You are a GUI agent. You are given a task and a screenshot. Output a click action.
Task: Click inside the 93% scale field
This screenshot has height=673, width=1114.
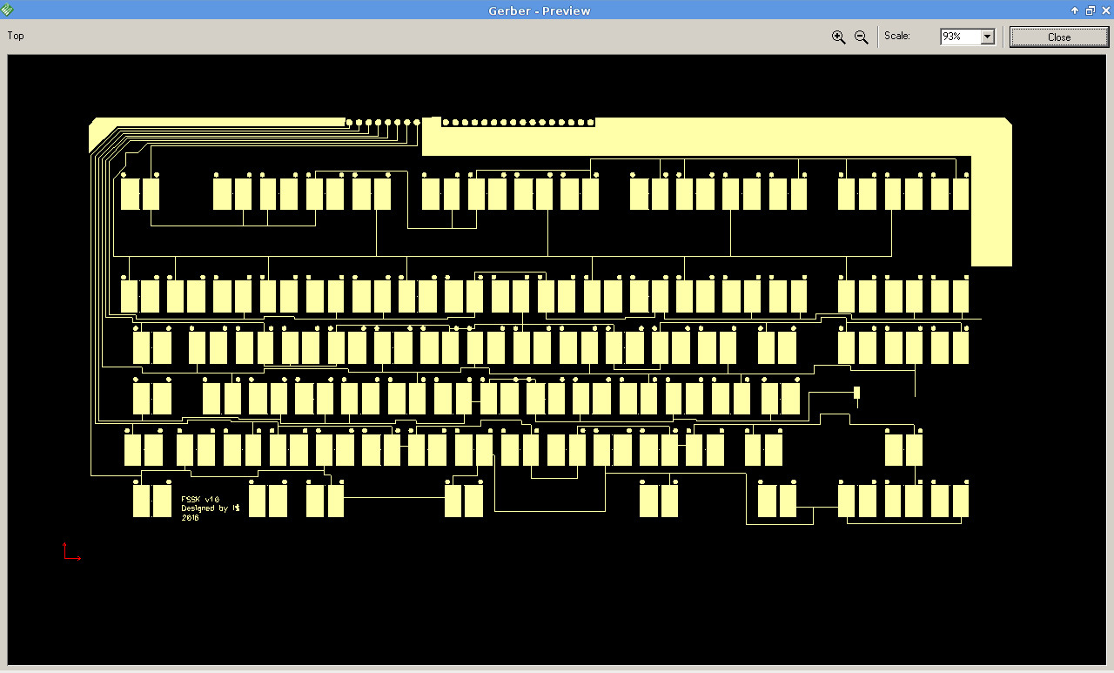[959, 37]
